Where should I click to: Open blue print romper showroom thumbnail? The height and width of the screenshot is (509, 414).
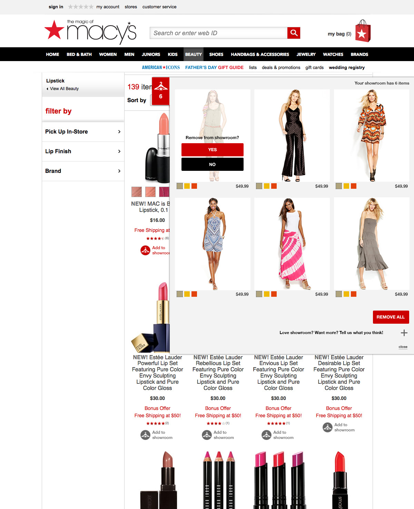pos(213,244)
